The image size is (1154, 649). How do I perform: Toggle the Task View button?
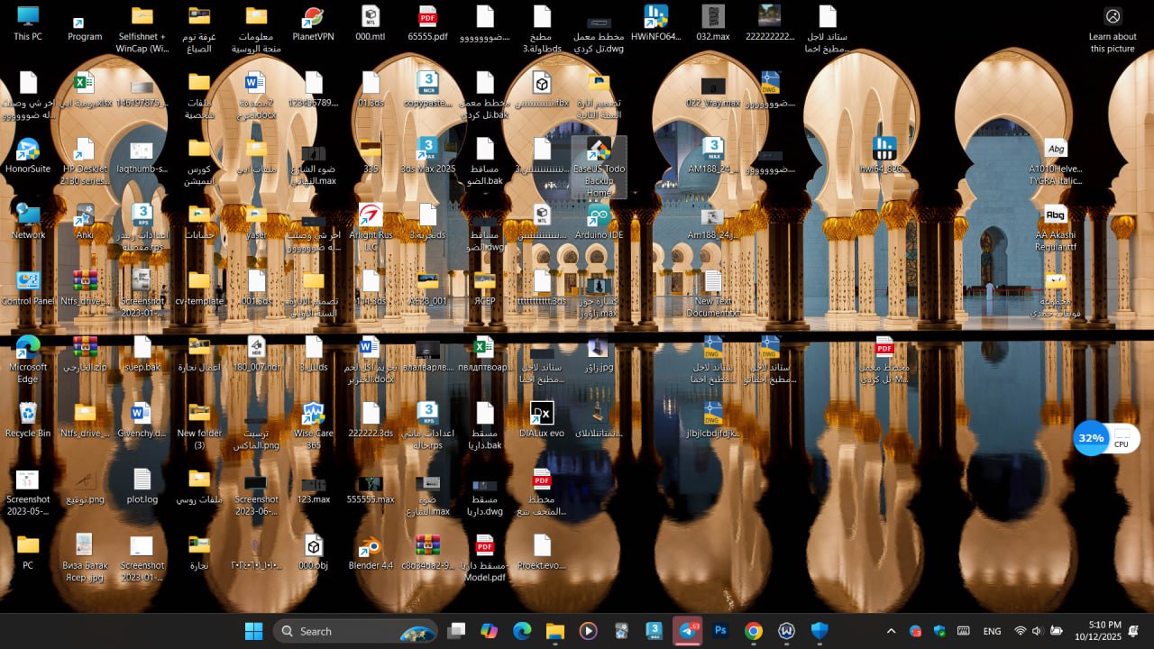pos(457,631)
